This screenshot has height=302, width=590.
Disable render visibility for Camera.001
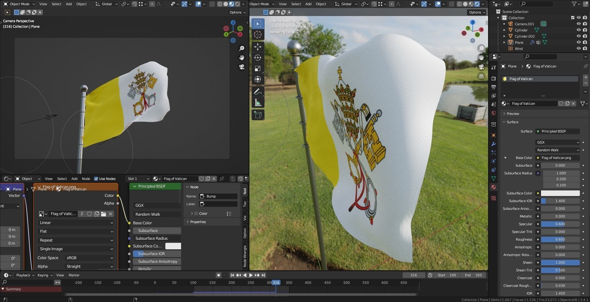585,24
